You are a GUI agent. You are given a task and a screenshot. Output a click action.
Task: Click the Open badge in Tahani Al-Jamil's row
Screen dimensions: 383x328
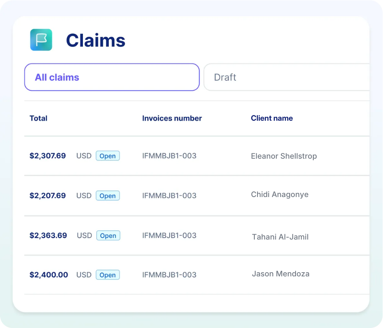coord(108,235)
